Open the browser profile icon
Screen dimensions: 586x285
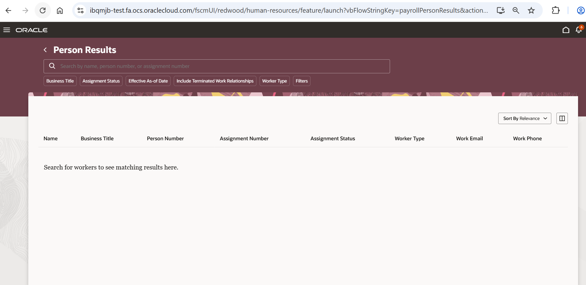pyautogui.click(x=581, y=10)
